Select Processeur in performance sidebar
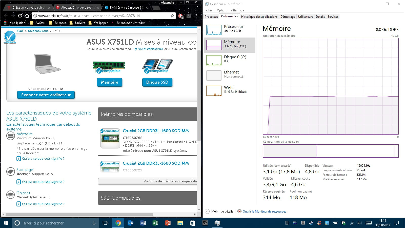This screenshot has height=228, width=405. tap(230, 30)
